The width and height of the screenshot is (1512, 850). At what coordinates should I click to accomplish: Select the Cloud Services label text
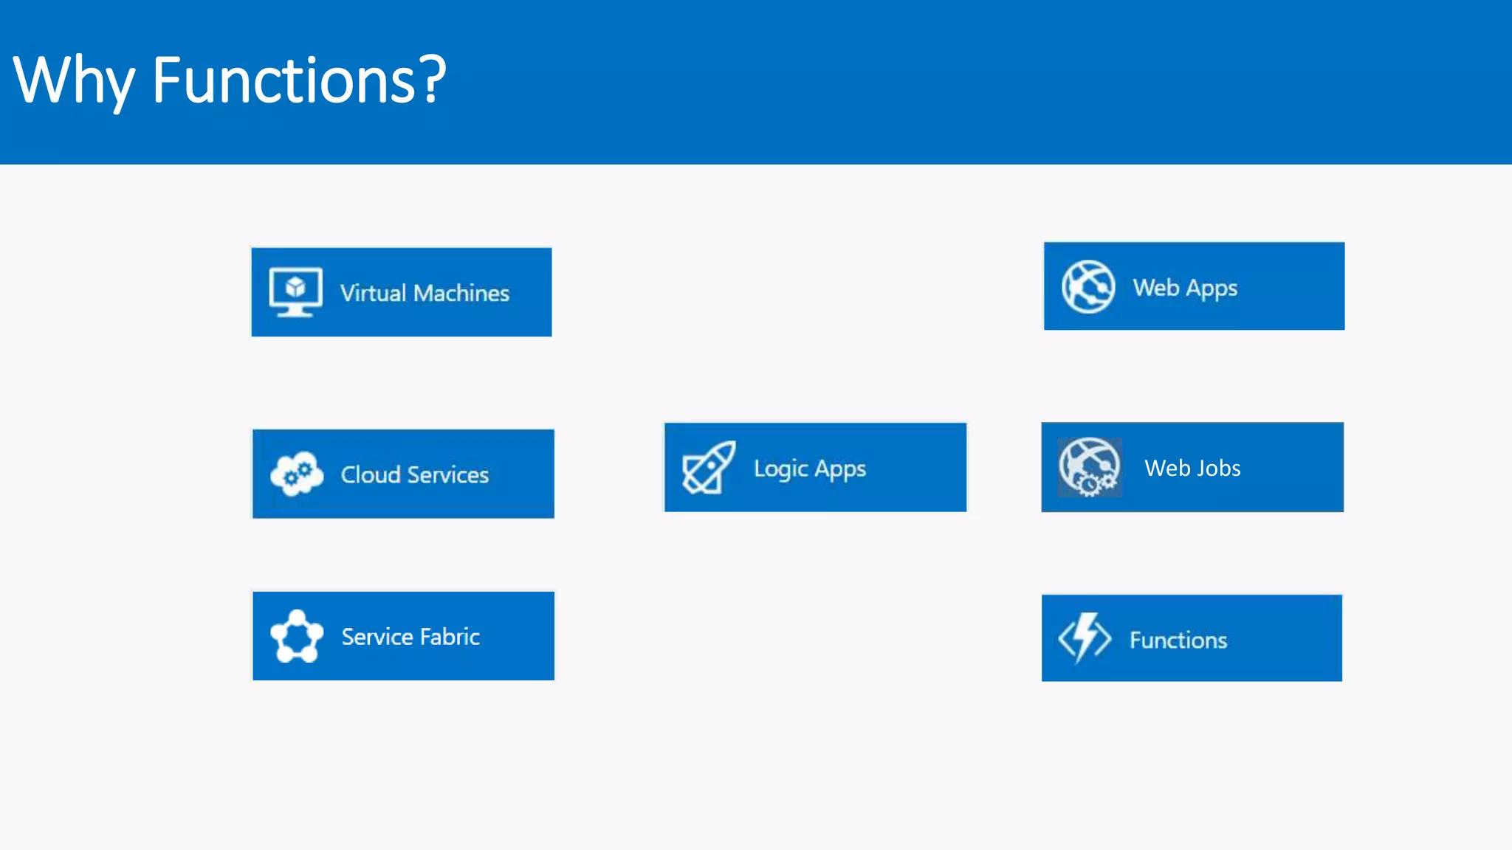415,474
